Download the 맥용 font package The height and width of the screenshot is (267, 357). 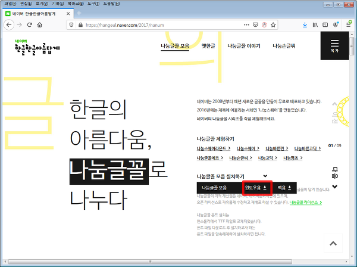tap(284, 188)
